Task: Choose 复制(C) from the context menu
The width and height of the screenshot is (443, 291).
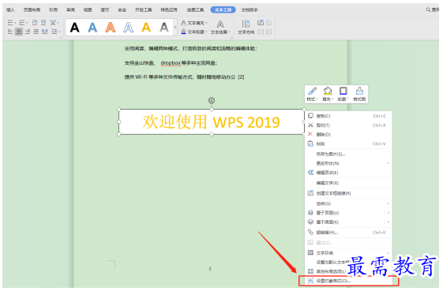Action: [x=349, y=116]
